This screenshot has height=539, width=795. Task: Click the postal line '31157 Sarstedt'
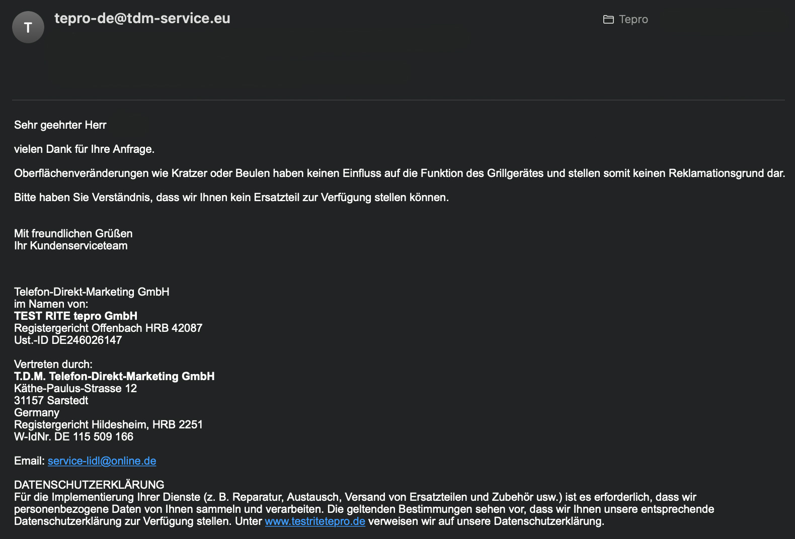(51, 400)
